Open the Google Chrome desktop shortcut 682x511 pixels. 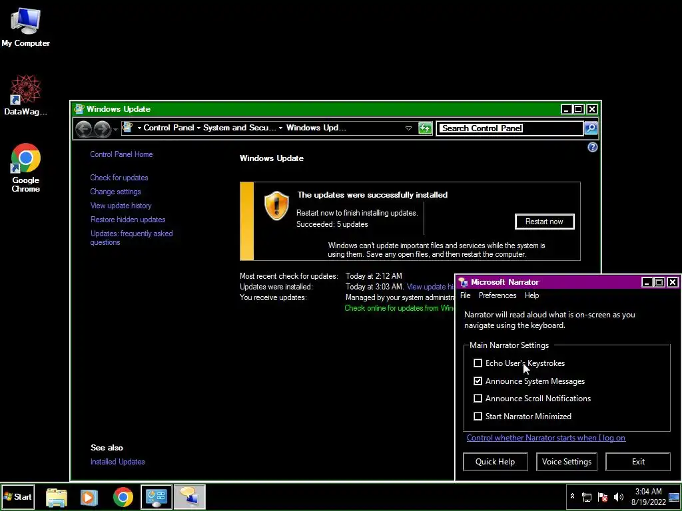[26, 167]
